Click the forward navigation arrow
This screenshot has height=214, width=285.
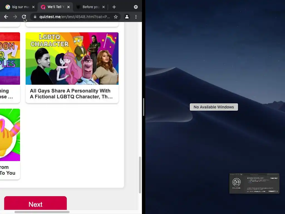(x=15, y=17)
